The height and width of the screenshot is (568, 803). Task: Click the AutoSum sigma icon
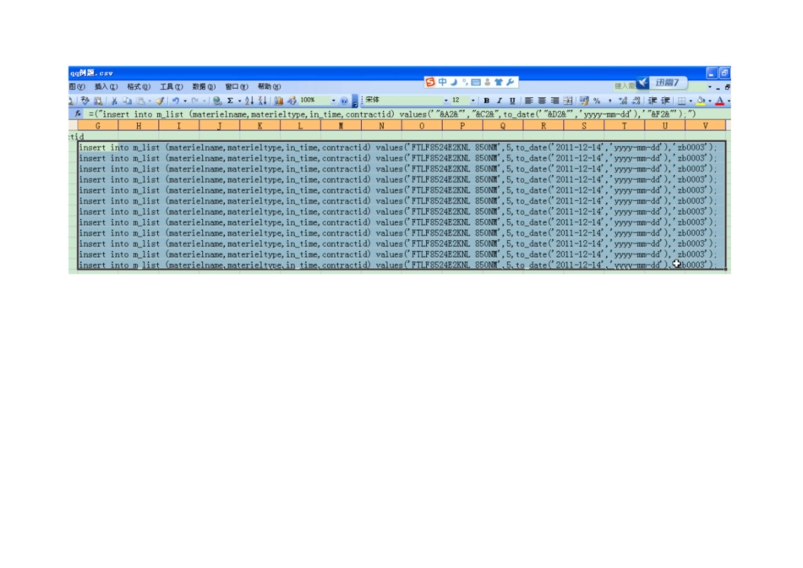click(x=231, y=101)
